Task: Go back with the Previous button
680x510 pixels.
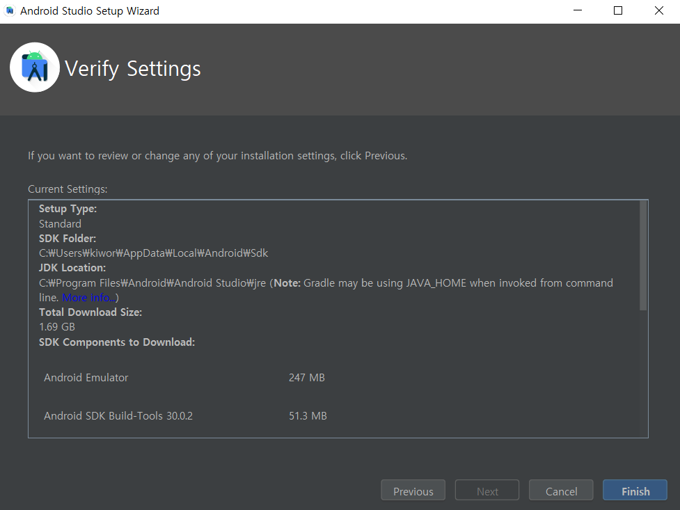Action: pos(413,491)
